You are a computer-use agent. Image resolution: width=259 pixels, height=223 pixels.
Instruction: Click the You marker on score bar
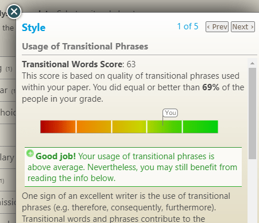(170, 113)
